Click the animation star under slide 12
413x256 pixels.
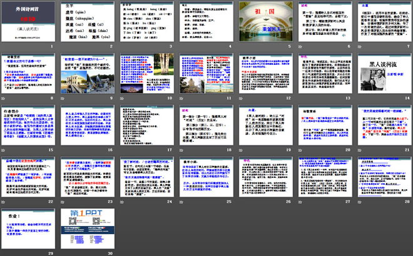(241, 98)
